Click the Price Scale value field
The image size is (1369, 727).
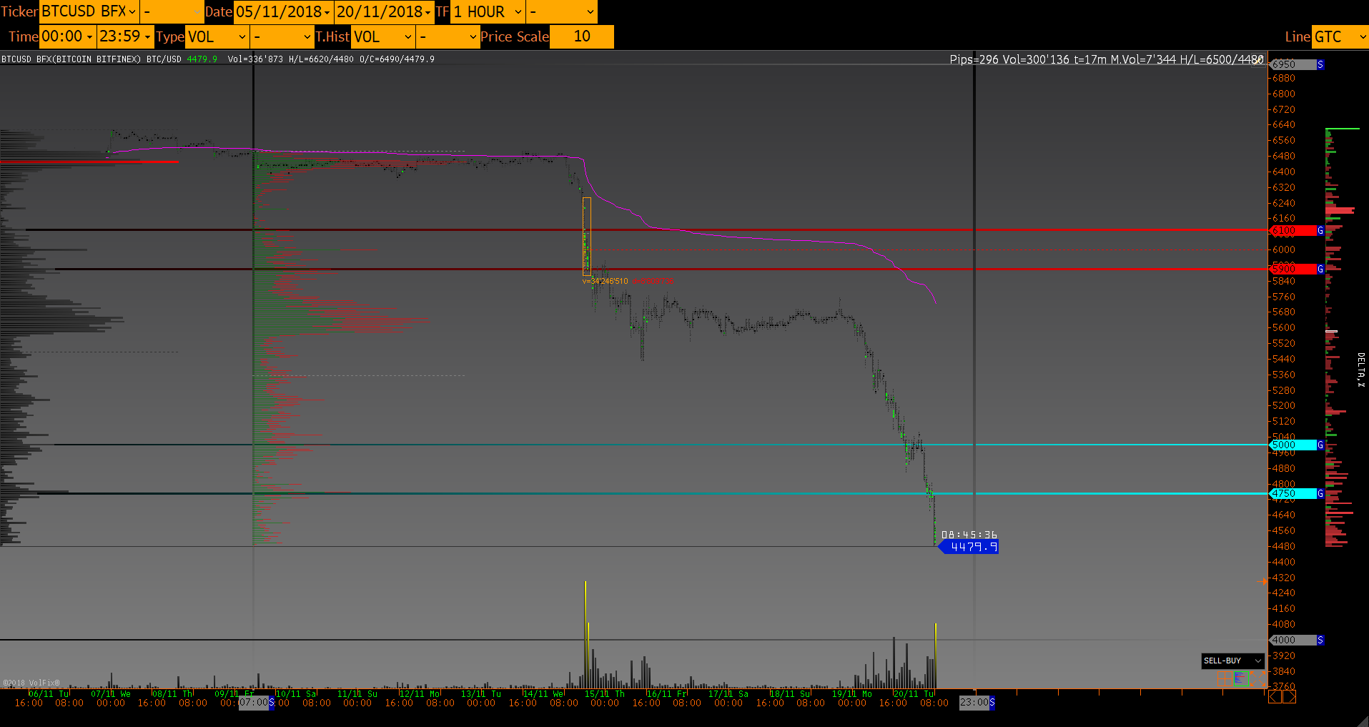(582, 36)
